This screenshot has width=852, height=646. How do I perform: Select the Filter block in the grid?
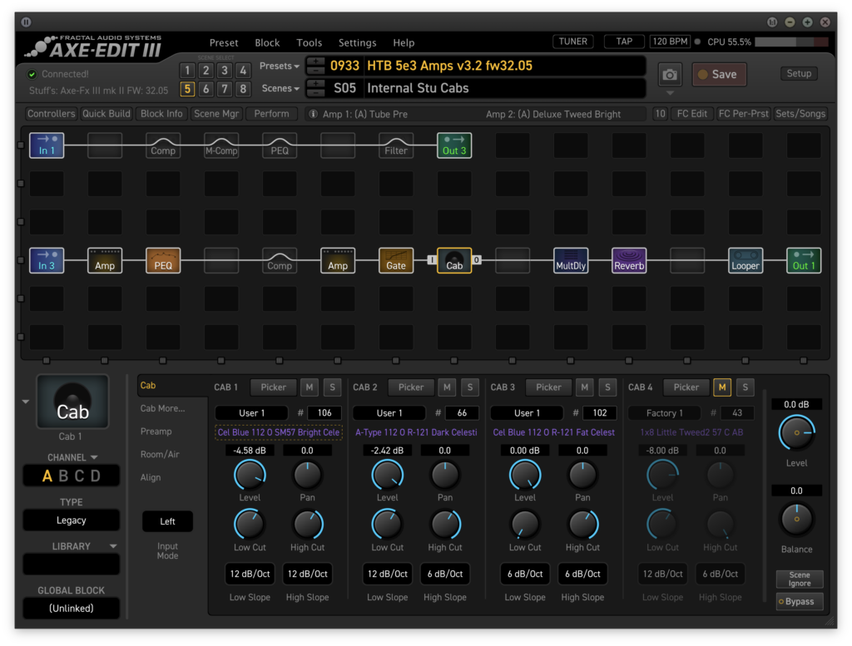(395, 145)
